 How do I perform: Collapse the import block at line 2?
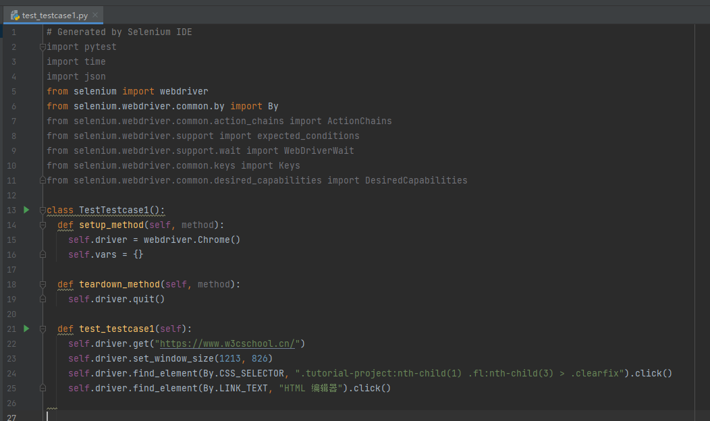click(x=43, y=47)
